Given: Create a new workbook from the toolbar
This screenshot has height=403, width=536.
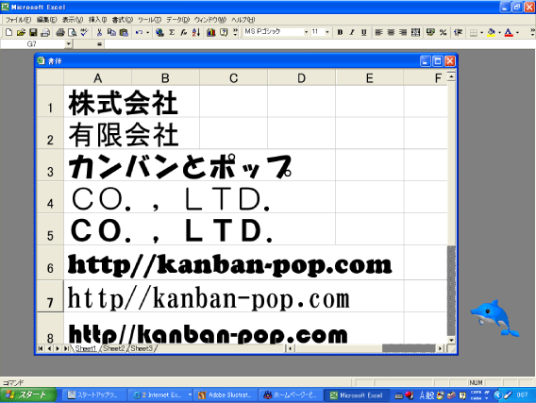Looking at the screenshot, I should click(8, 32).
